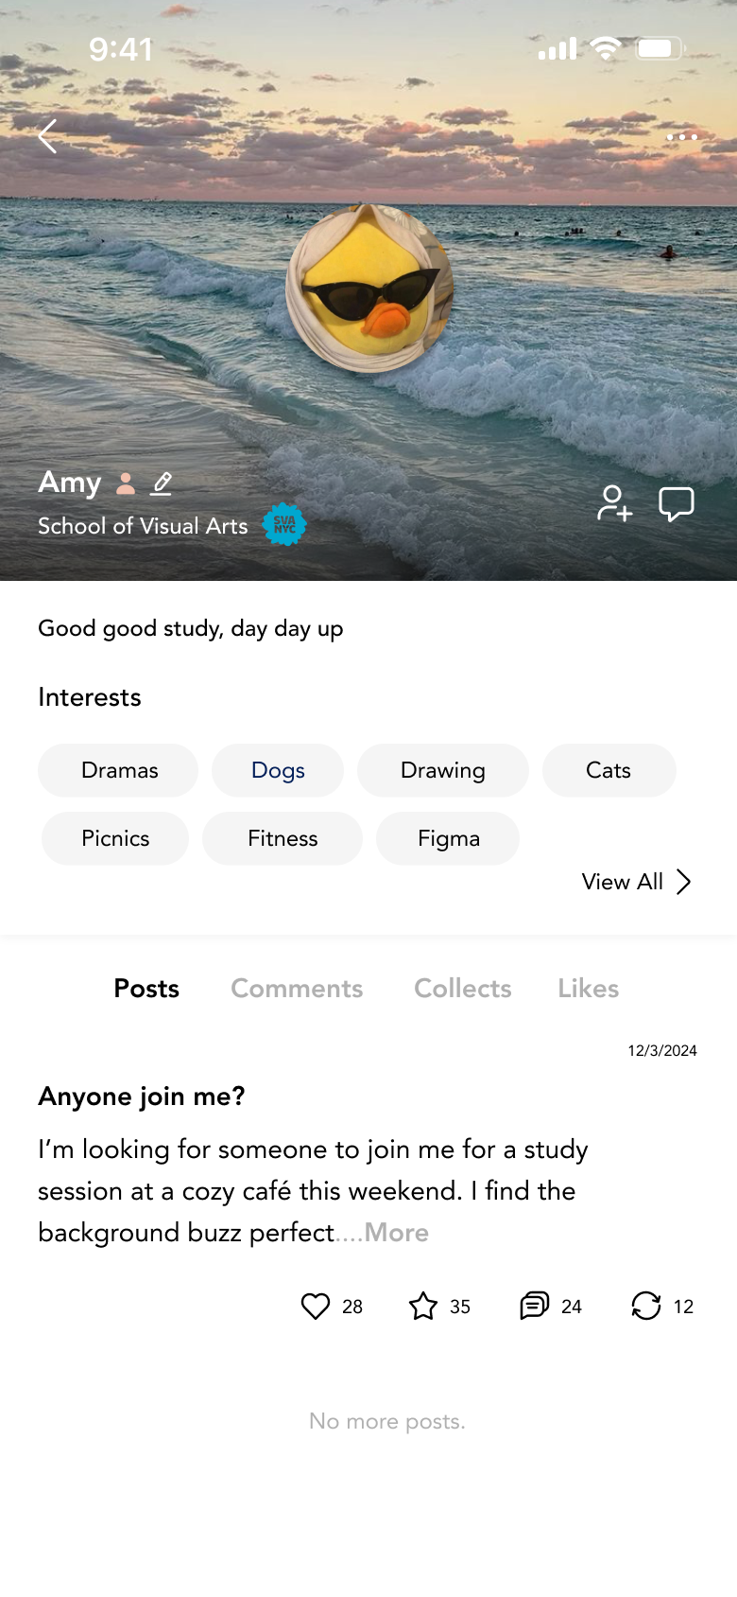
Task: Tap the add friend icon
Action: pos(614,503)
